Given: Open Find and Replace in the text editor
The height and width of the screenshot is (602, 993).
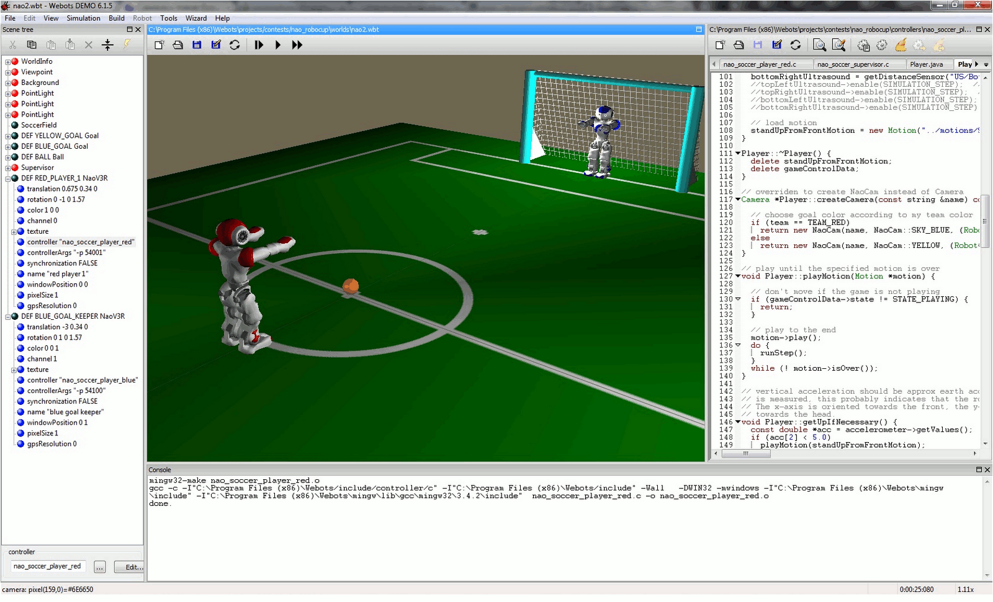Looking at the screenshot, I should coord(839,45).
